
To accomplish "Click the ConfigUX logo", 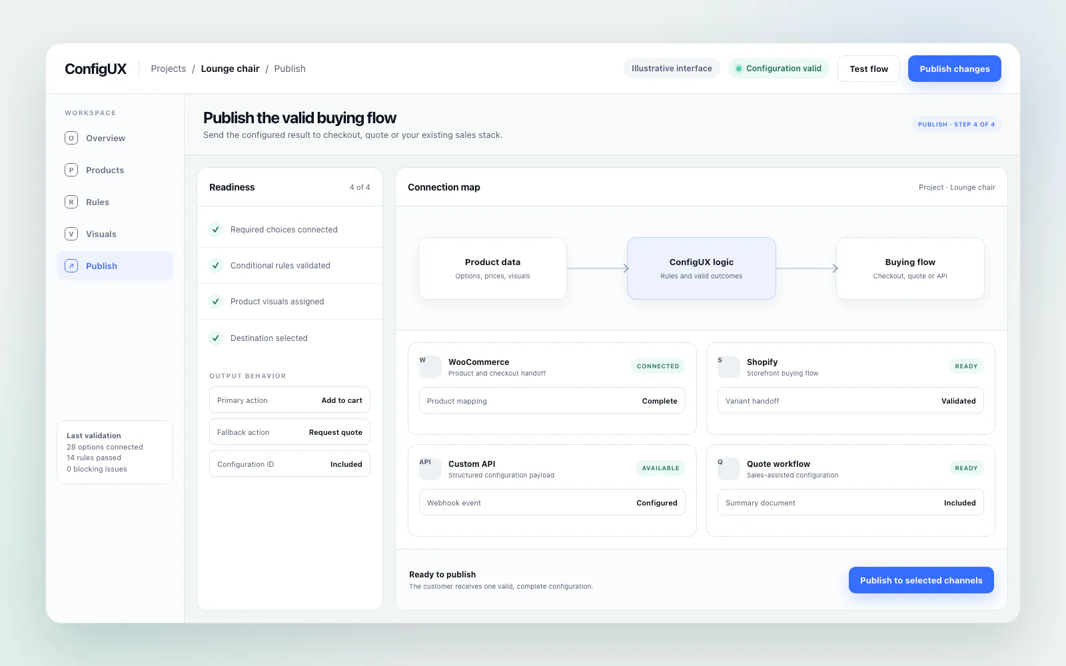I will (95, 69).
